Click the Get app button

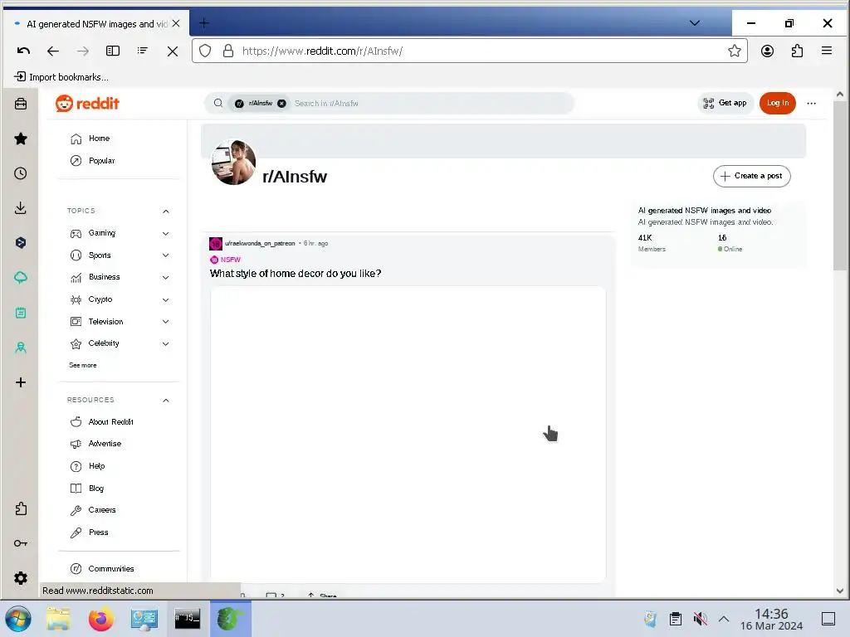coord(725,103)
